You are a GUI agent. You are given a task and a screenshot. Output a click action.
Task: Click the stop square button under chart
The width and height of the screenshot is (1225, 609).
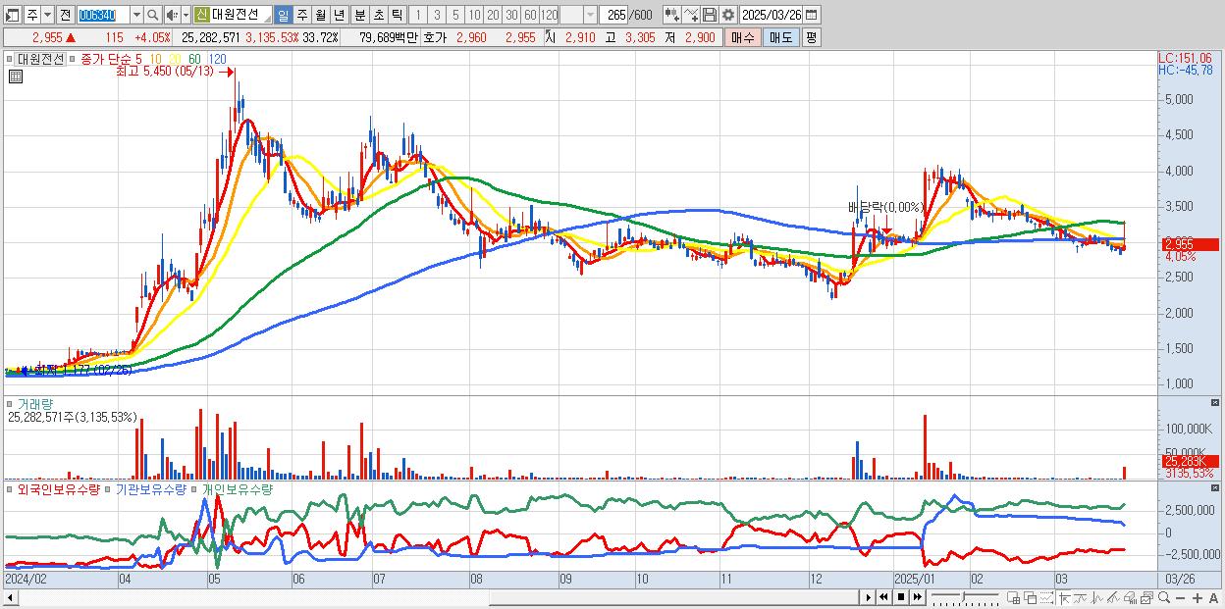coord(900,597)
